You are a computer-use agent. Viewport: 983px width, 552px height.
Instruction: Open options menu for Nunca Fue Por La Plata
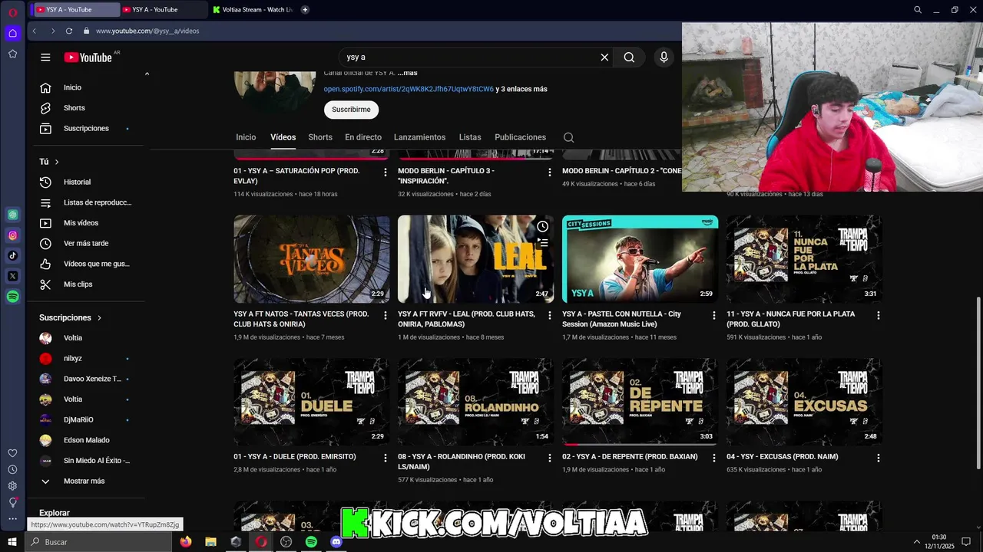pyautogui.click(x=879, y=315)
